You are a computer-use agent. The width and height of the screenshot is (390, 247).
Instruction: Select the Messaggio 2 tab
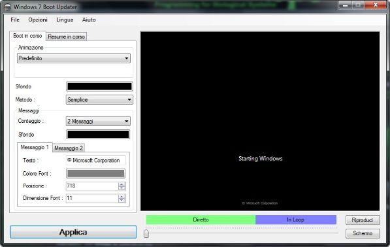(x=69, y=148)
